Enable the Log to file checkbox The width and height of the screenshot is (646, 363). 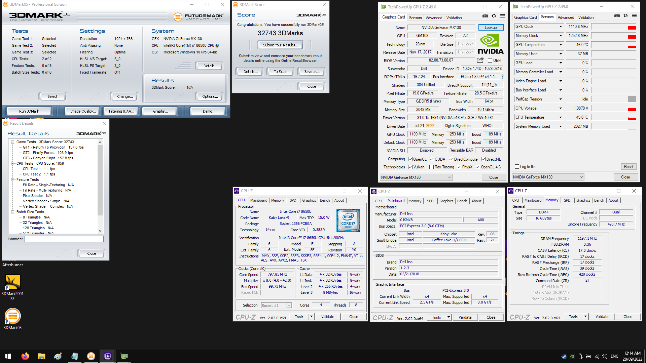(517, 167)
